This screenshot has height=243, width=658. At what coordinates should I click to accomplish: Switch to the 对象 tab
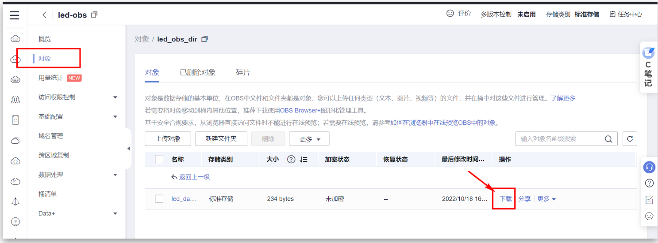152,72
